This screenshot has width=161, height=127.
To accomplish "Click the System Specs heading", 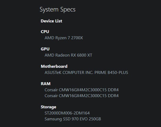I will 57,10.
